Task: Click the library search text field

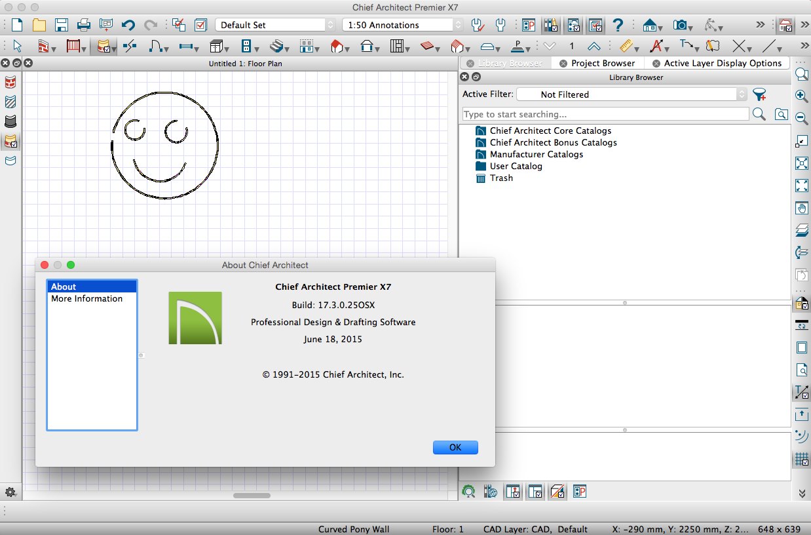Action: coord(605,114)
